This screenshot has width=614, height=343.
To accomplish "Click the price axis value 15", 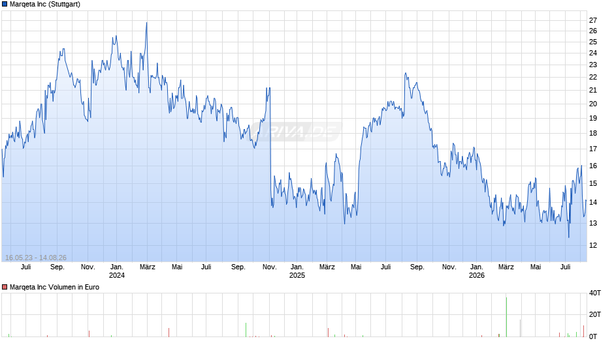I will coord(593,183).
